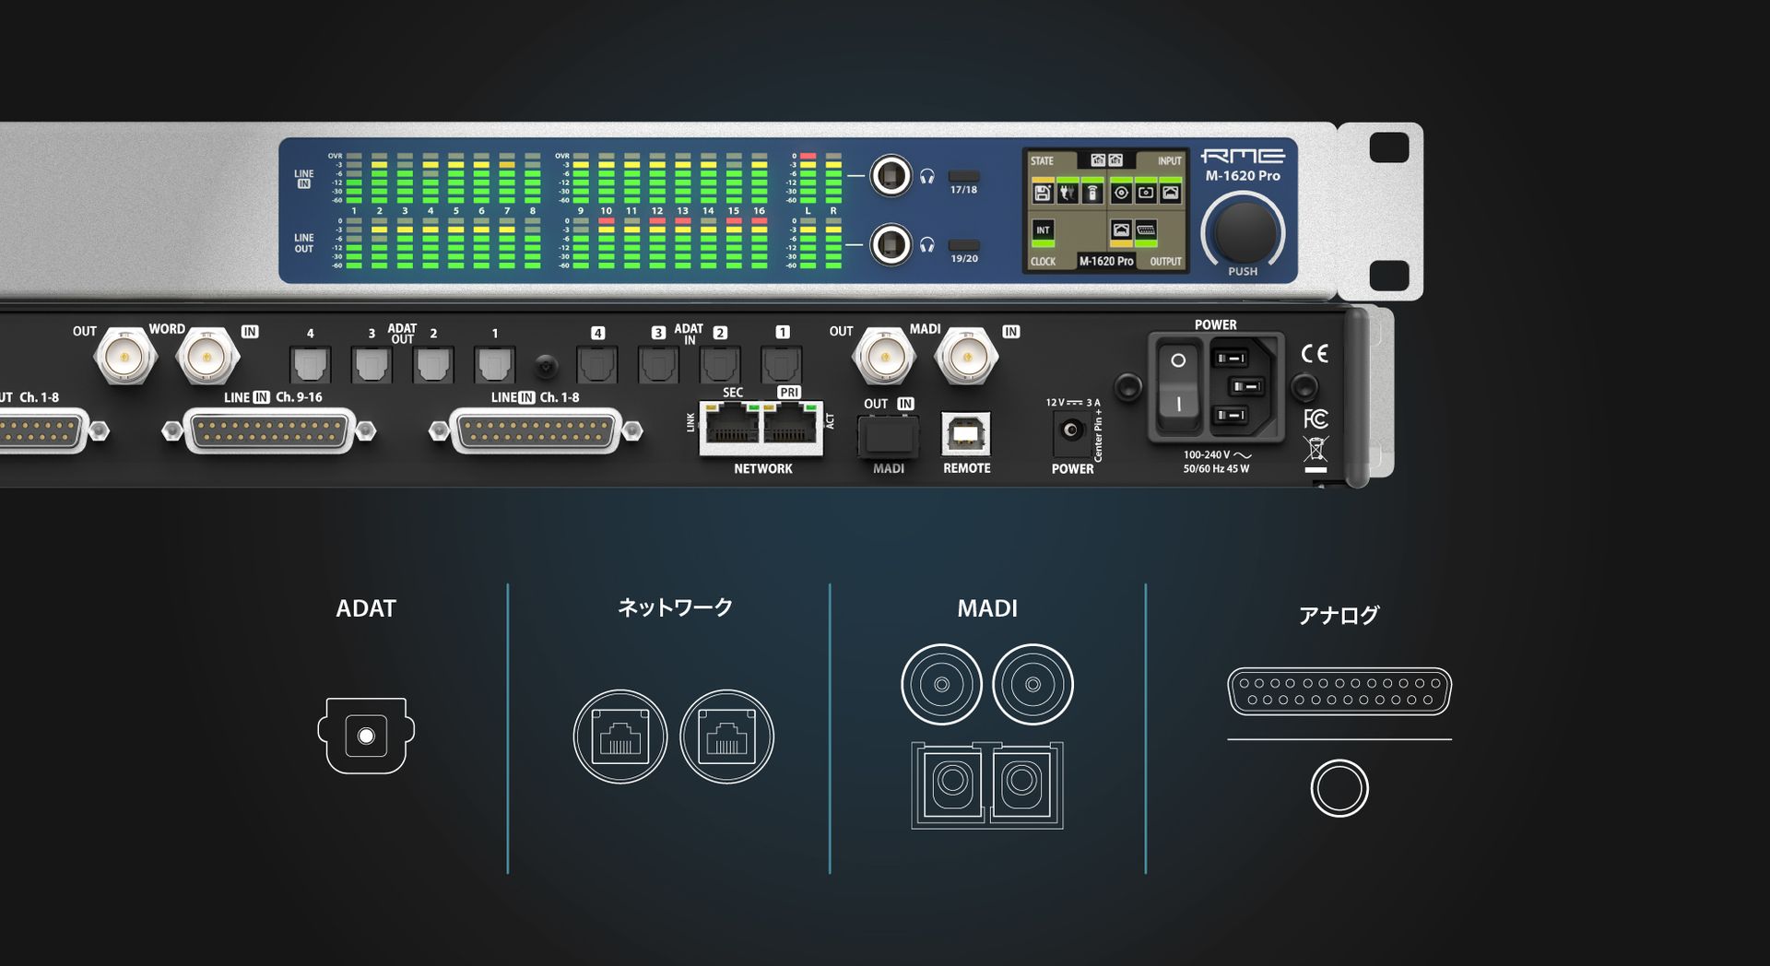Click the analog D-sub 25 connector icon

(1339, 692)
